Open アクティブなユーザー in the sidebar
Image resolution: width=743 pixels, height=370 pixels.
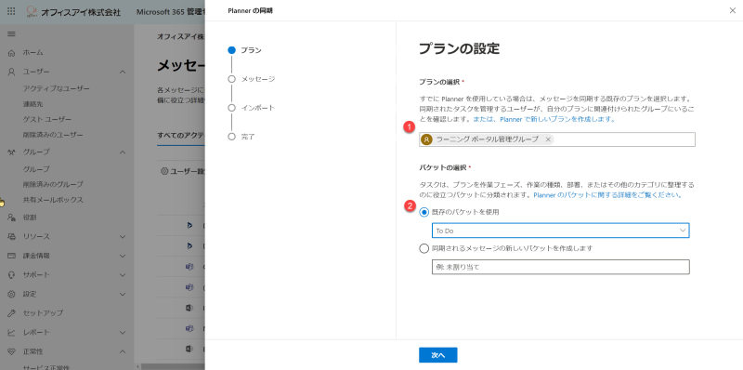coord(57,88)
